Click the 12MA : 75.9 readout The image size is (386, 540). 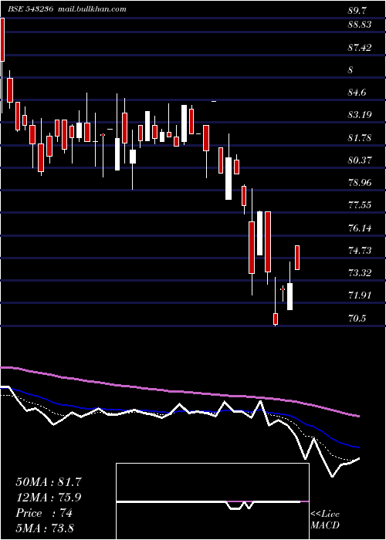[49, 498]
